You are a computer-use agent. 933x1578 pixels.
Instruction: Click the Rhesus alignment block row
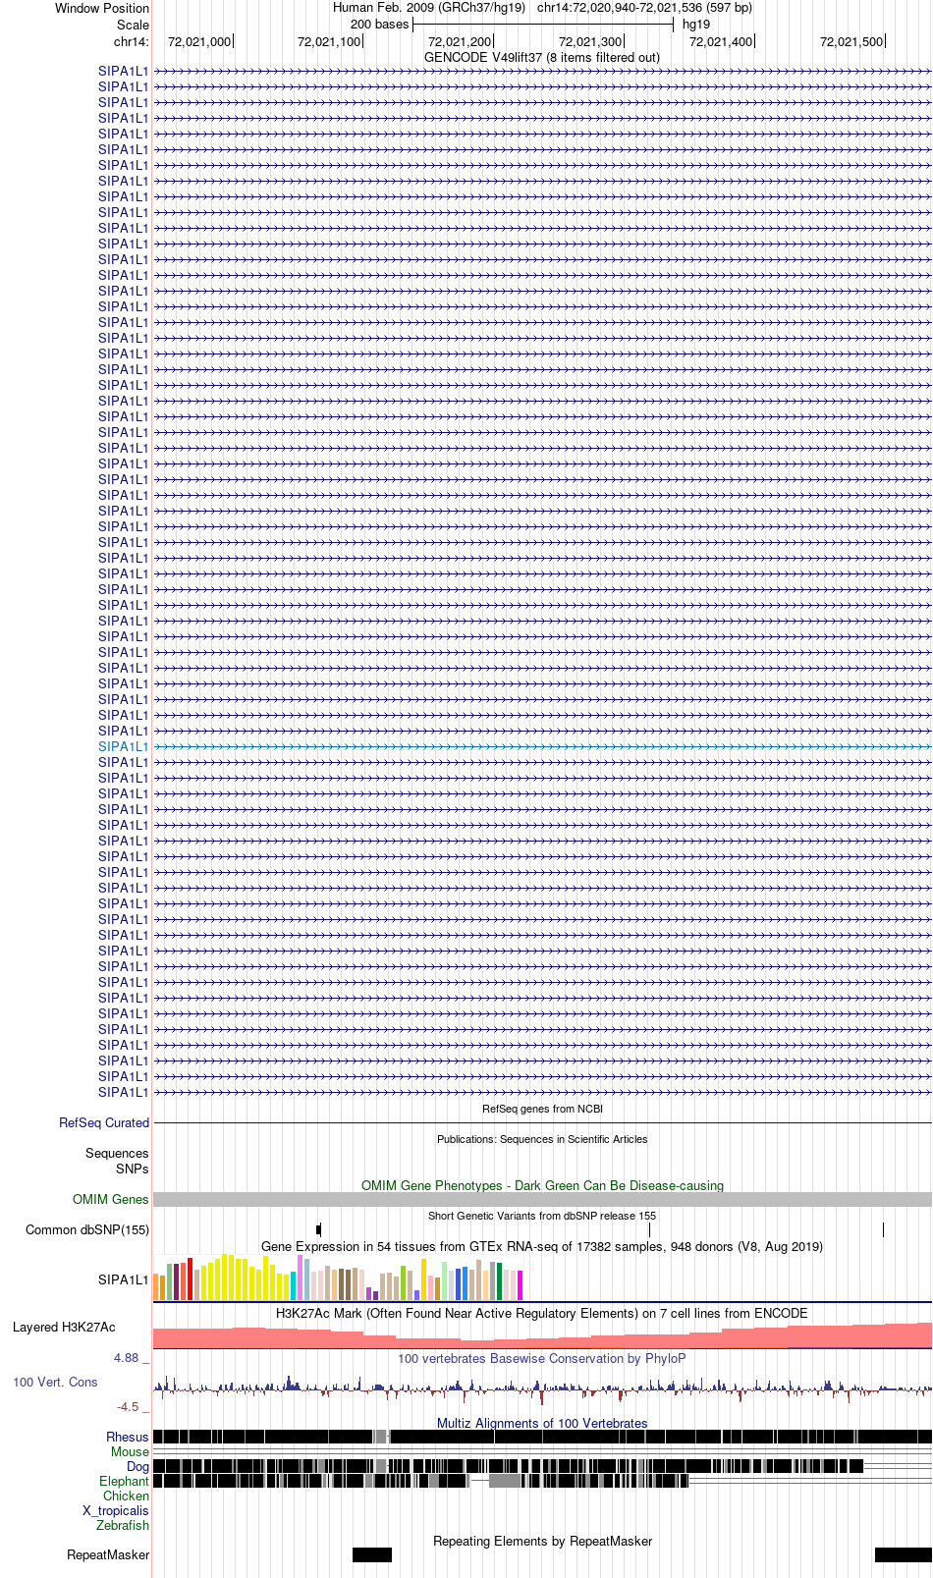(542, 1437)
